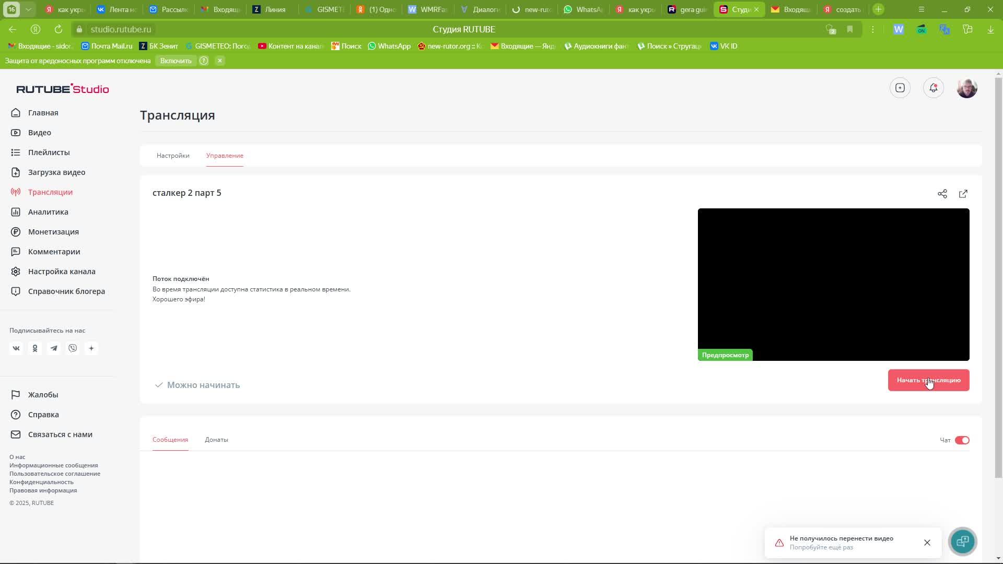Toggle the chat switch off

click(962, 440)
